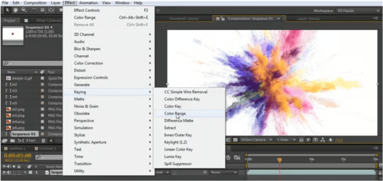
Task: Toggle audio speaker of layer 1
Action: coord(9,173)
